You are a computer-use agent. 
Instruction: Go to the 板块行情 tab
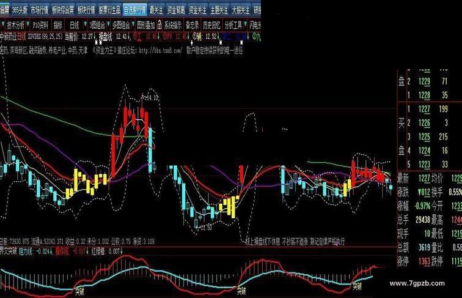pos(86,10)
